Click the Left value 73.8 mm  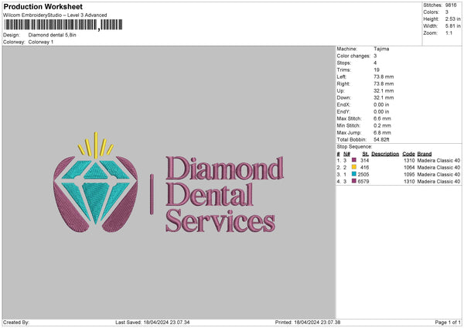tap(384, 77)
